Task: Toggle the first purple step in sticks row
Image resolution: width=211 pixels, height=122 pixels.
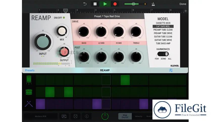Action: coord(40,104)
